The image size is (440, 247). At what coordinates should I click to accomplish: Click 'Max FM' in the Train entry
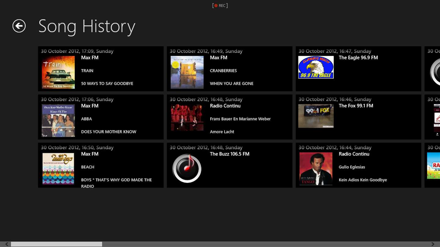click(x=90, y=58)
